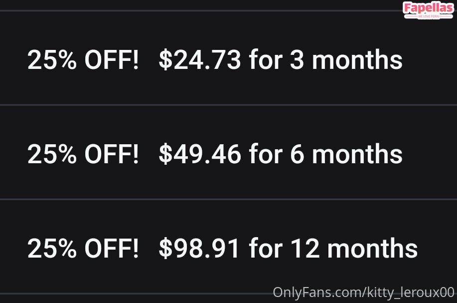Click the "for 12 months" duration text
457x303 pixels.
(x=333, y=249)
